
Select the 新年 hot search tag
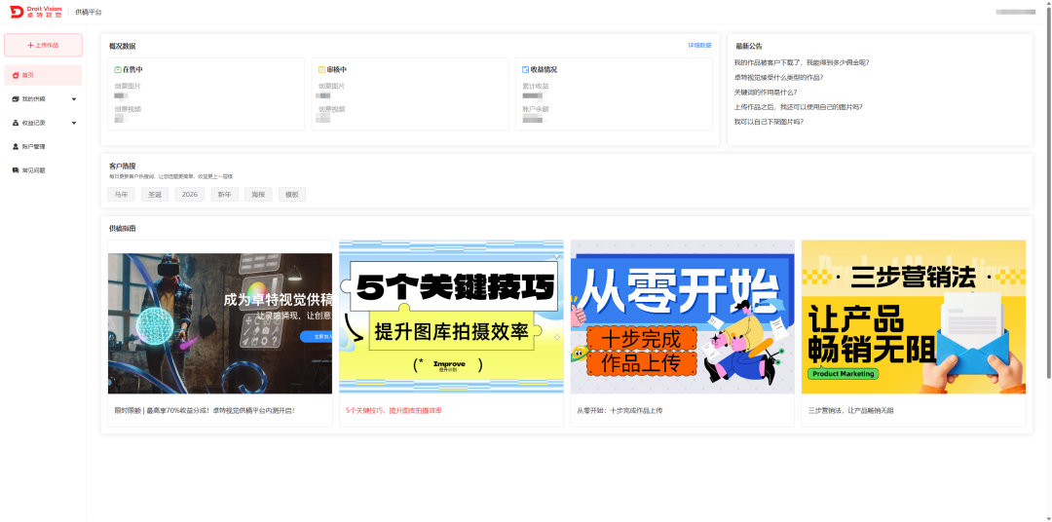tap(225, 195)
